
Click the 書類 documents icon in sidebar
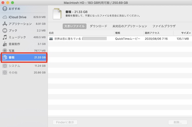[5, 57]
